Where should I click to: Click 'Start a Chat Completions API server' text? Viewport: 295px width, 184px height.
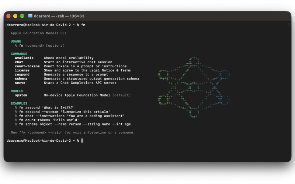pyautogui.click(x=80, y=83)
